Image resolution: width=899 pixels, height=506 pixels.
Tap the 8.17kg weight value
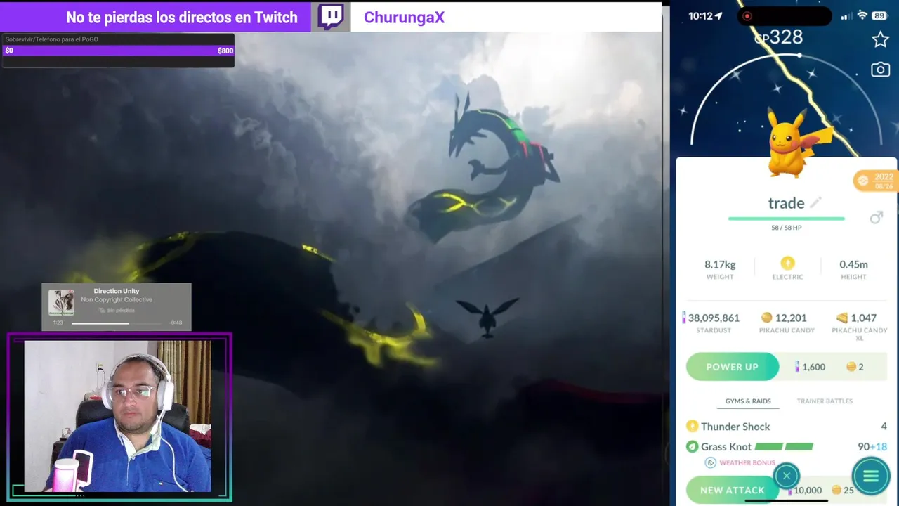(720, 265)
